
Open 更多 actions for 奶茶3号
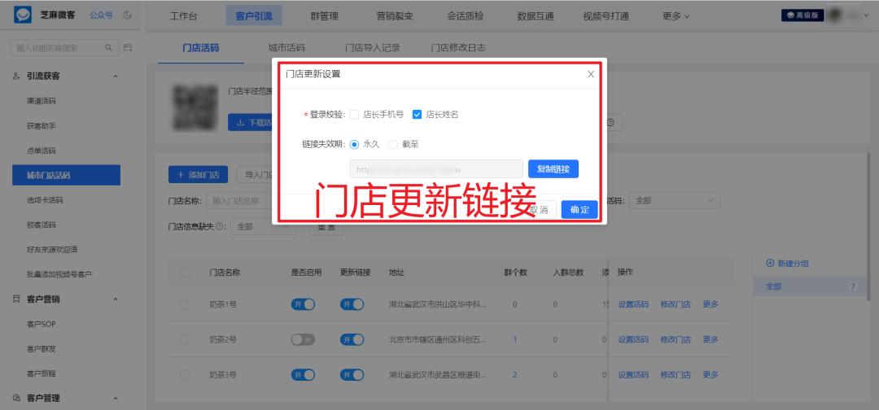pyautogui.click(x=711, y=375)
